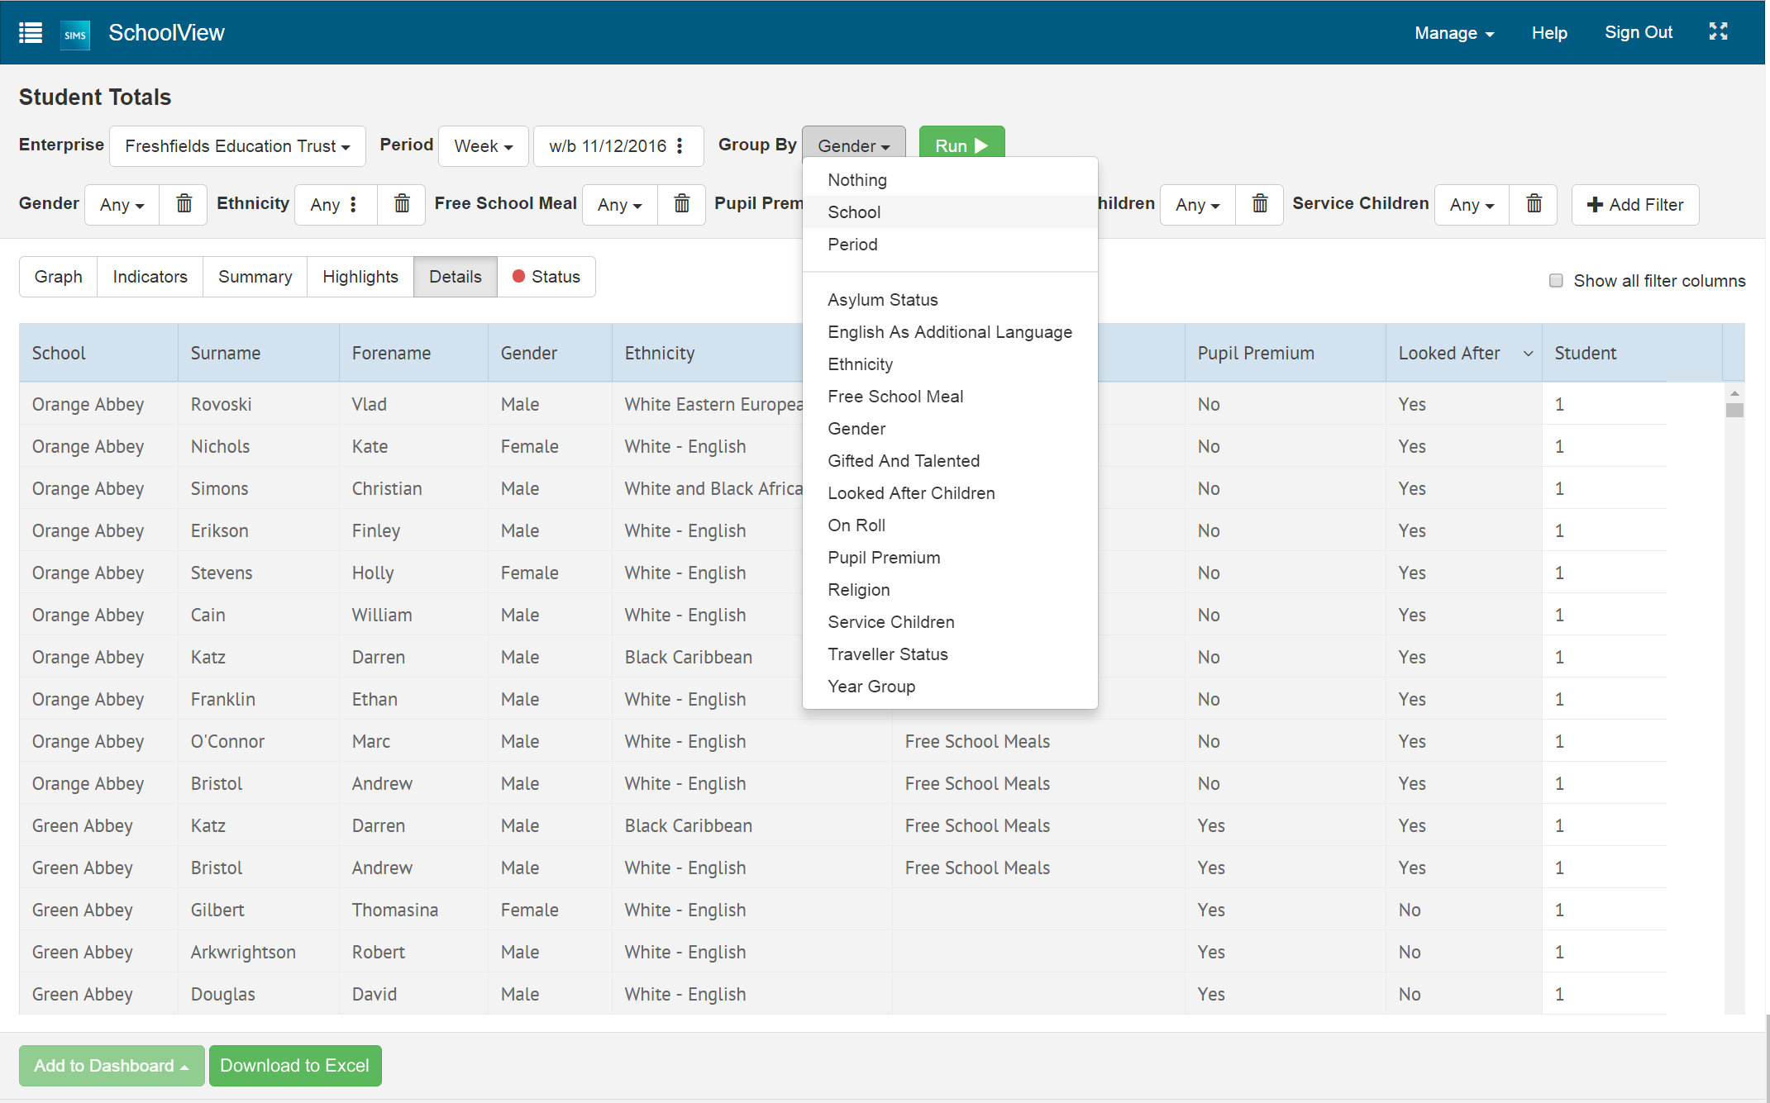Choose Pupil Premium grouping option
Viewport: 1770px width, 1103px height.
tap(950, 558)
